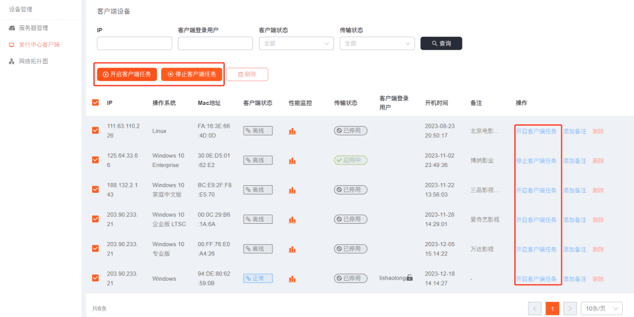The image size is (634, 317).
Task: Open the 传输状态 dropdown filter
Action: (377, 43)
